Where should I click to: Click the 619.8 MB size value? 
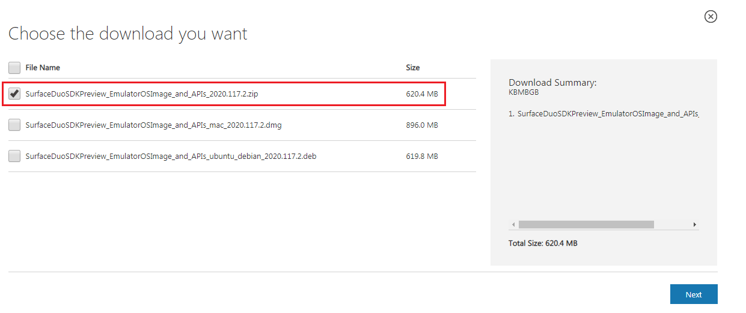click(422, 156)
